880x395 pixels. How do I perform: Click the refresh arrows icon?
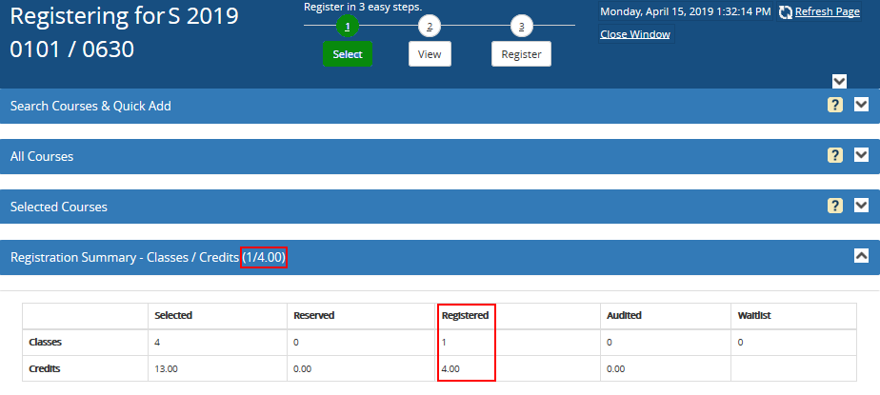click(x=786, y=12)
